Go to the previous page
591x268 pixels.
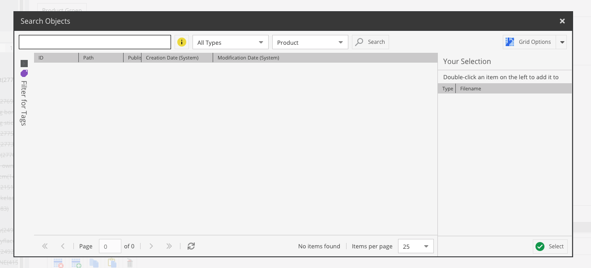[63, 246]
